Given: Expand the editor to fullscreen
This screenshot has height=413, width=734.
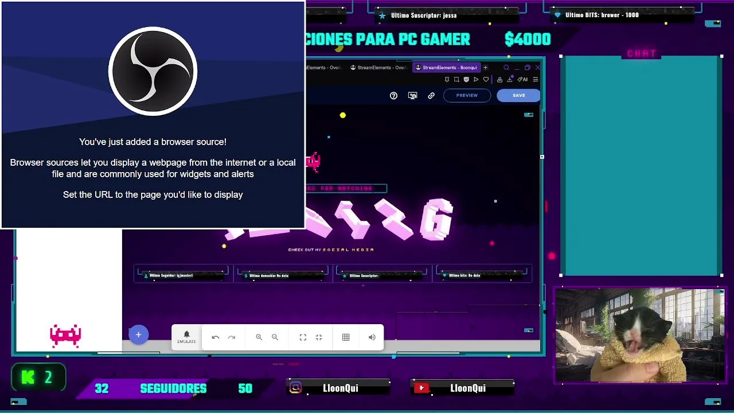Looking at the screenshot, I should click(303, 337).
